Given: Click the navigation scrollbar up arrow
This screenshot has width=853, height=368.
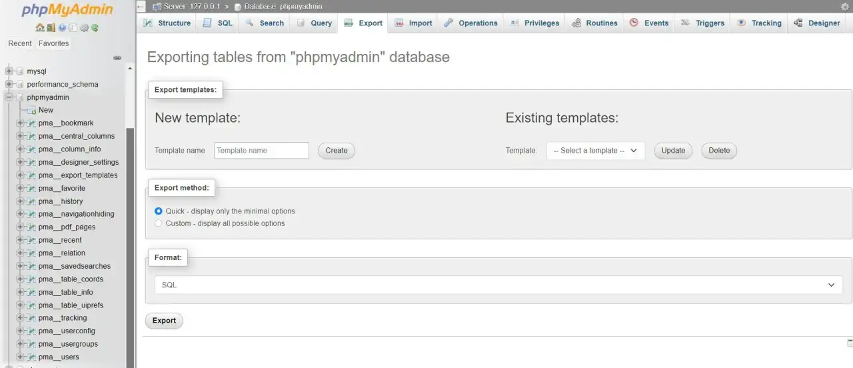Looking at the screenshot, I should tap(130, 69).
